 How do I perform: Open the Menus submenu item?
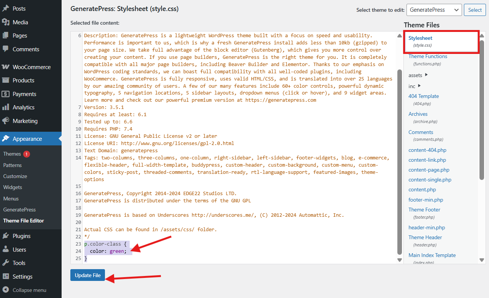(x=11, y=199)
